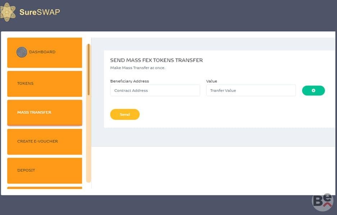Screen dimensions: 337x215
Task: Open the Deposit menu item
Action: pyautogui.click(x=45, y=171)
